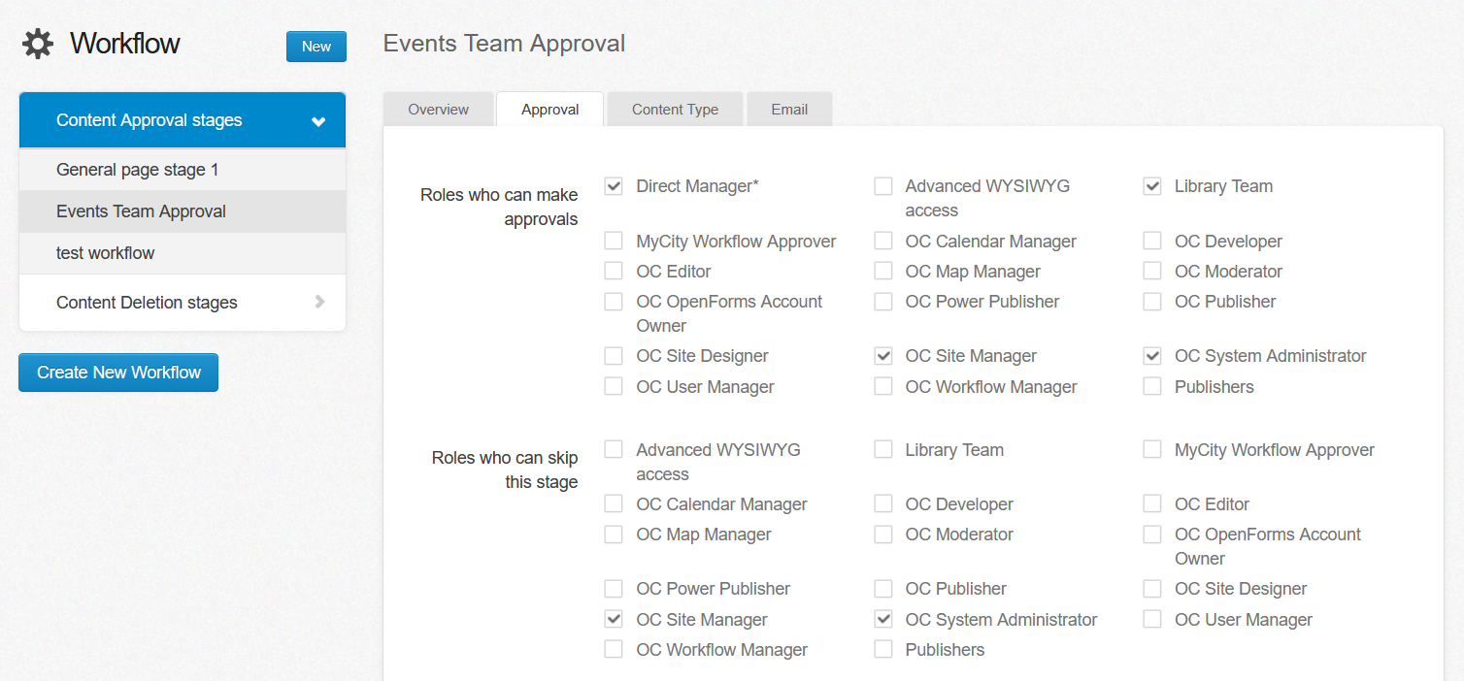This screenshot has height=681, width=1464.
Task: Check MyCity Workflow Approver skip option
Action: (1151, 449)
